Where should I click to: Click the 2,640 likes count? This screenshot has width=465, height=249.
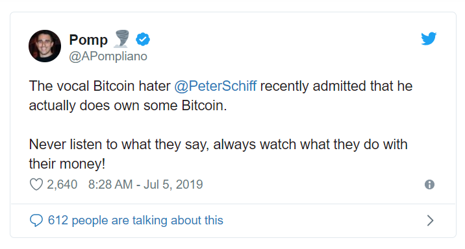[62, 184]
